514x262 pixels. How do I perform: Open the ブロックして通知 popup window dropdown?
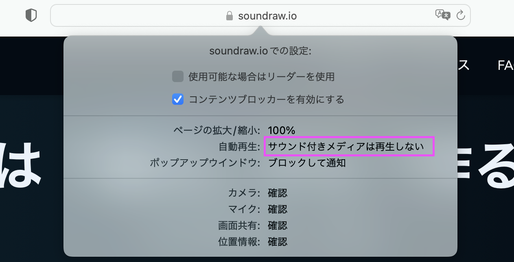coord(307,163)
